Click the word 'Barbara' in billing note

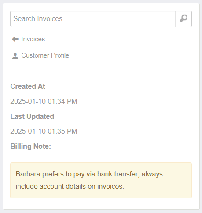[28, 174]
